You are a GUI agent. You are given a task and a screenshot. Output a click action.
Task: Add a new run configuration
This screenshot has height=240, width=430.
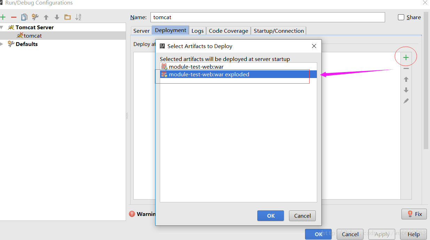tap(3, 17)
